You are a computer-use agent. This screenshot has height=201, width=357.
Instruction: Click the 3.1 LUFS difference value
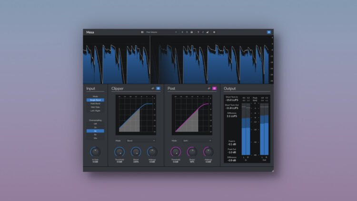tap(232, 116)
